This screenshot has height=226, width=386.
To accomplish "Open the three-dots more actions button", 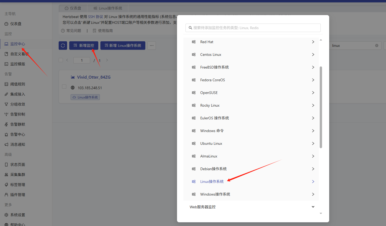I will pyautogui.click(x=152, y=46).
